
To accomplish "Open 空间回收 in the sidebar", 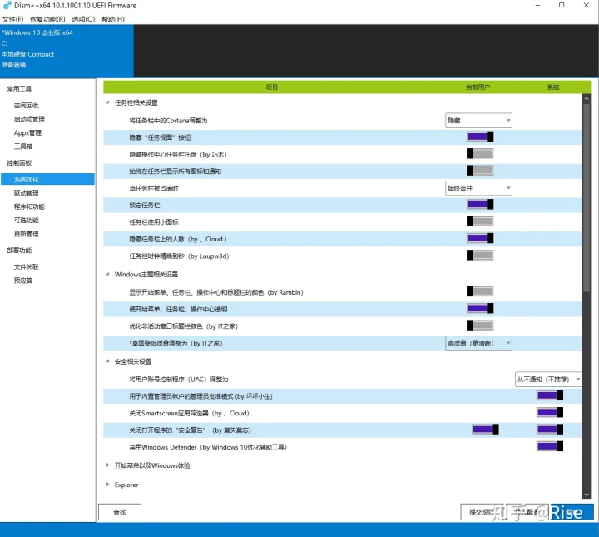I will coord(26,106).
